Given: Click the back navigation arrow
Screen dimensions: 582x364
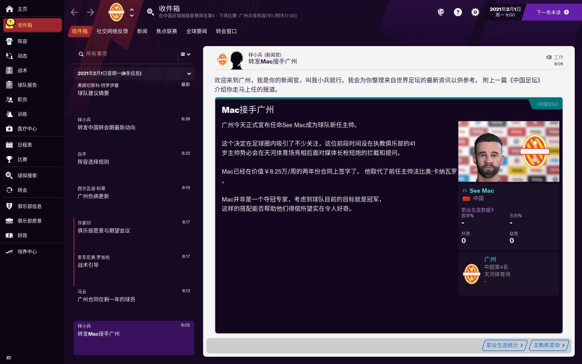Looking at the screenshot, I should pyautogui.click(x=74, y=12).
